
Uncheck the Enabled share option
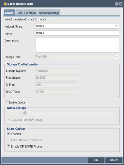pos(8,133)
